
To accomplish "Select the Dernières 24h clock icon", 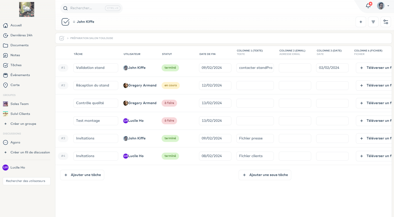I will 6,35.
